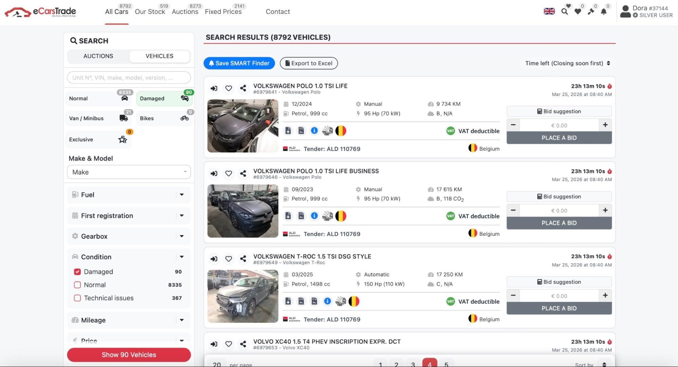Viewport: 678px width, 367px height.
Task: Select the Van / Minibus vehicle type
Action: 98,118
